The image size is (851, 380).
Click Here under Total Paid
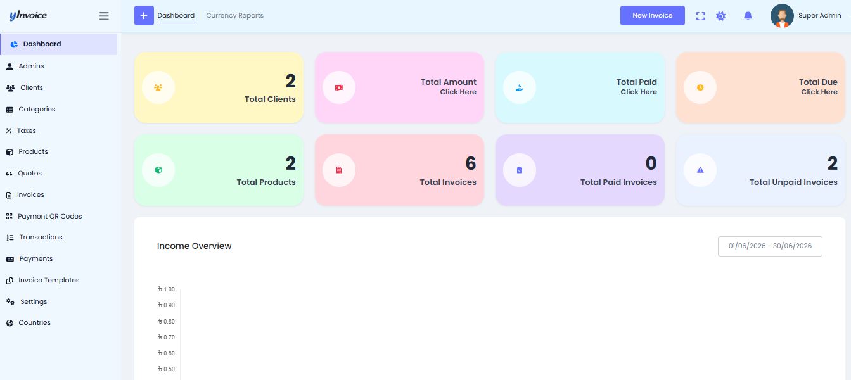coord(639,92)
